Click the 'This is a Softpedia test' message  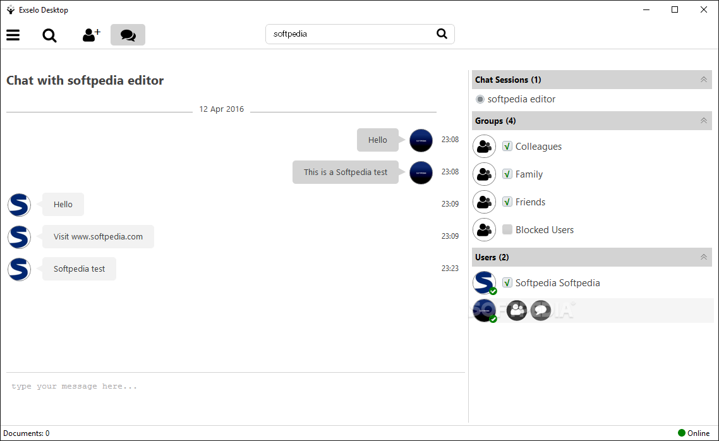(346, 172)
